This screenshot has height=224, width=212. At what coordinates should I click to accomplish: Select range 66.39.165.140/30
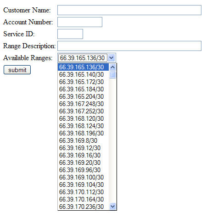point(83,74)
